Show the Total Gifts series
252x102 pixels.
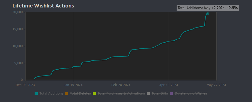tap(160, 93)
